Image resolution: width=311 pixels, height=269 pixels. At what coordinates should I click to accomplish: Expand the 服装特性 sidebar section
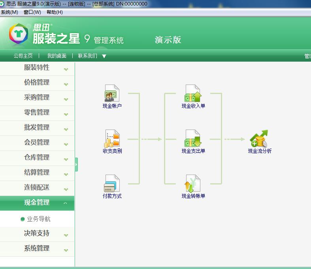(x=37, y=68)
